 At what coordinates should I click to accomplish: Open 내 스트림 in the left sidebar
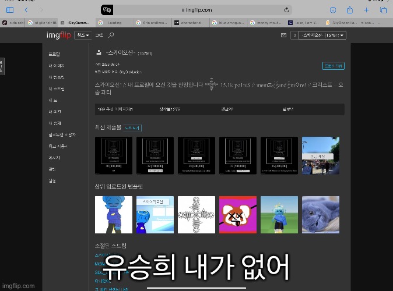coord(57,88)
